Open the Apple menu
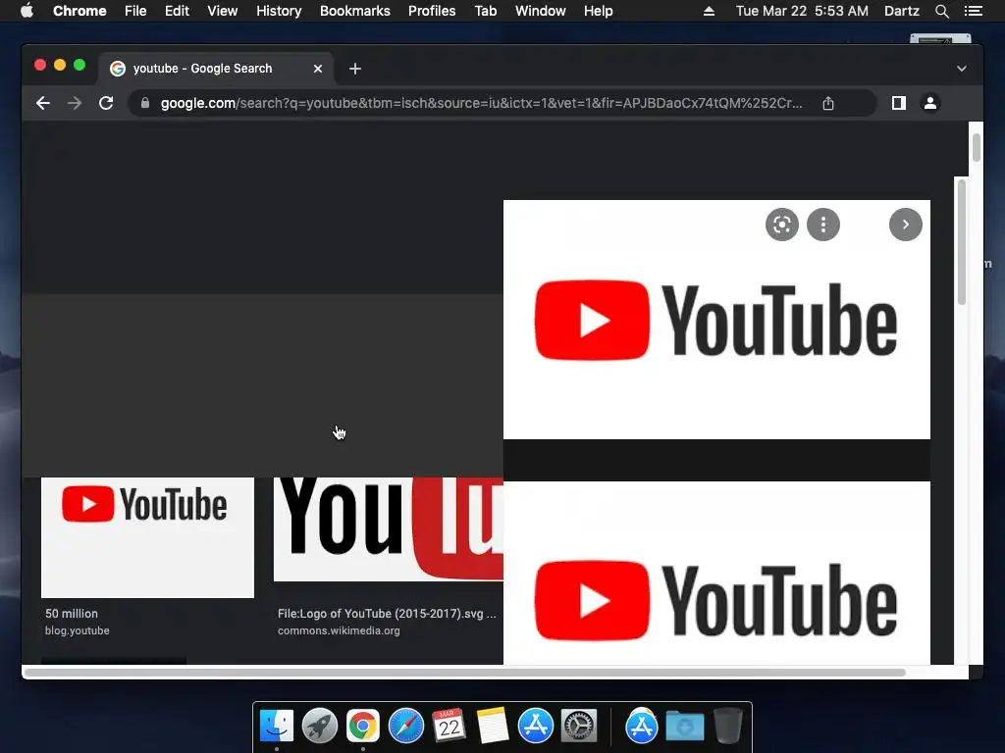The image size is (1005, 753). tap(26, 11)
